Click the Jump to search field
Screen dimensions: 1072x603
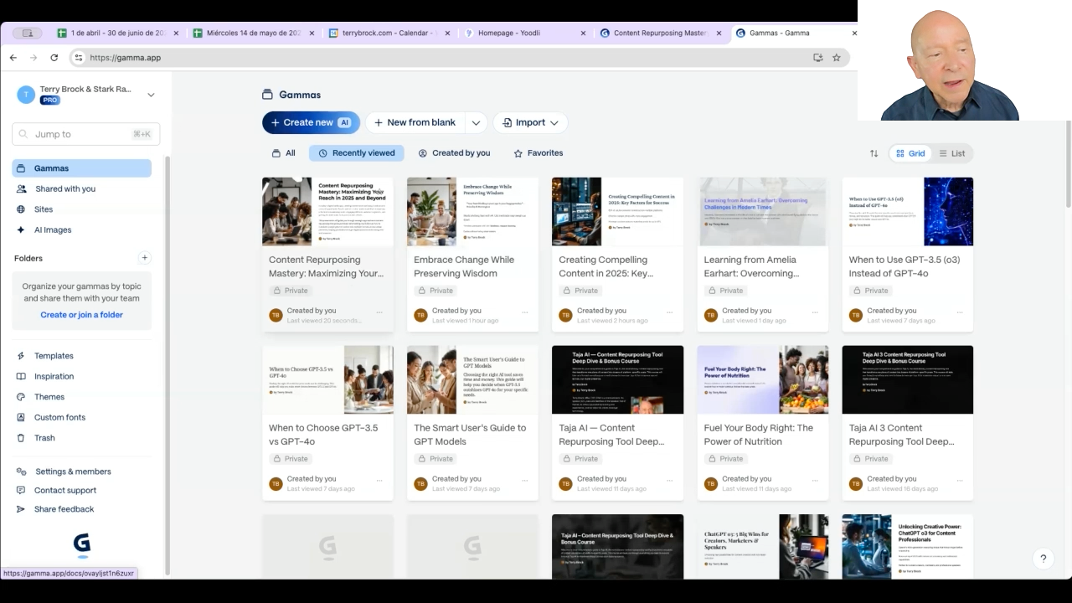[85, 134]
